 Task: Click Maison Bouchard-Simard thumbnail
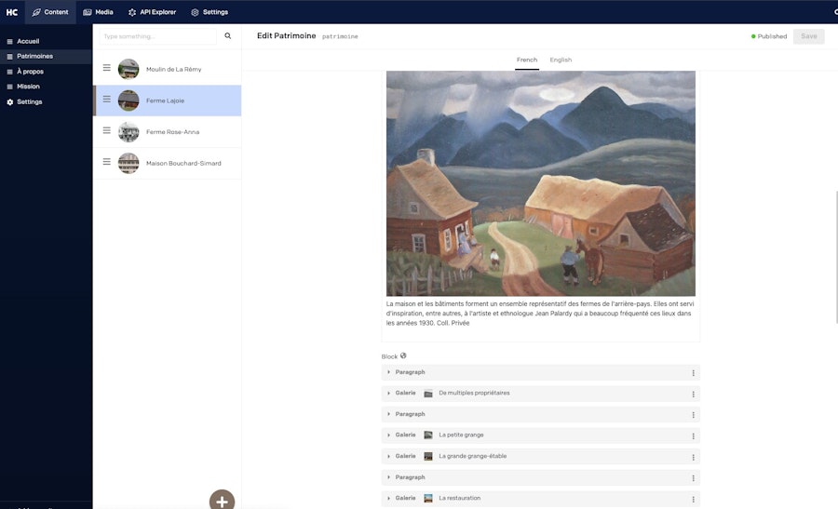click(x=128, y=164)
